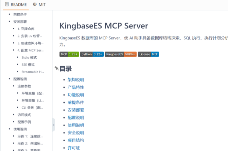Viewport: 228px width, 151px height.
Task: Open the 许可证 link
Action: point(74,148)
